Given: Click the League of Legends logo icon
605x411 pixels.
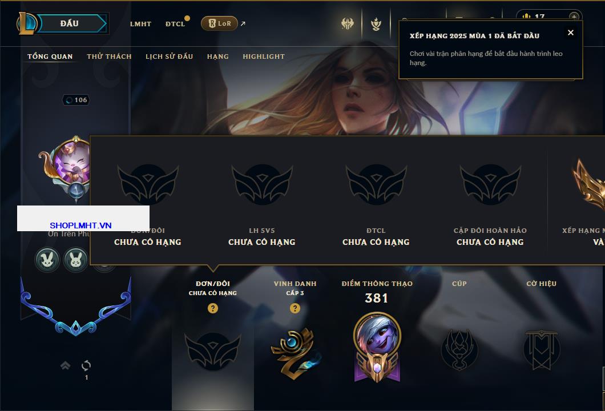Looking at the screenshot, I should (x=27, y=23).
